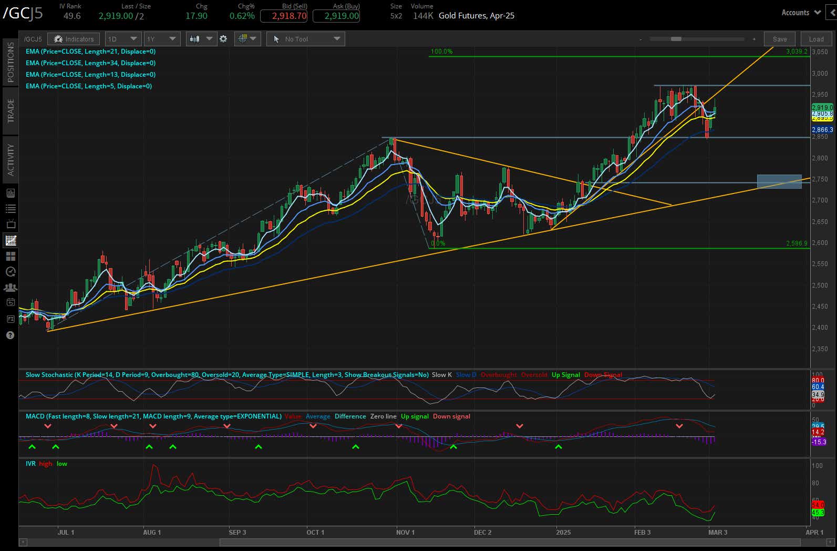The width and height of the screenshot is (837, 551).
Task: Click the Save button
Action: pos(780,39)
